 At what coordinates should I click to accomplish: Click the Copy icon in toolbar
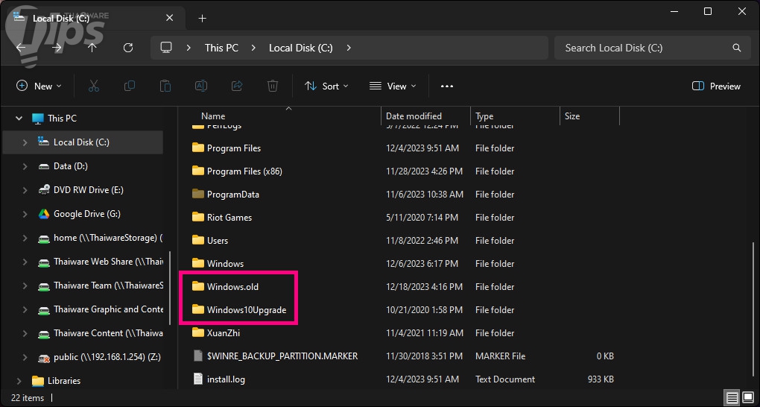coord(130,86)
